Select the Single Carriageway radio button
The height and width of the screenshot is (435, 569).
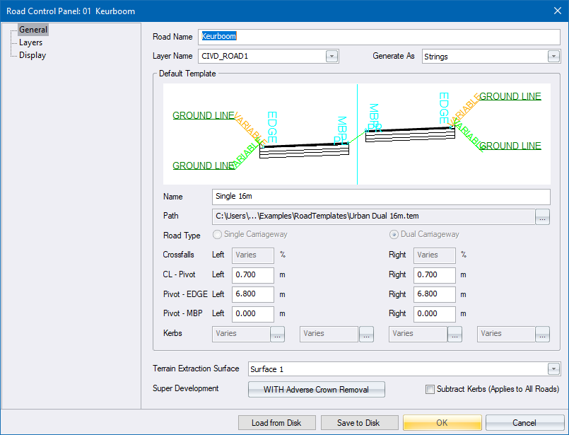(x=218, y=235)
